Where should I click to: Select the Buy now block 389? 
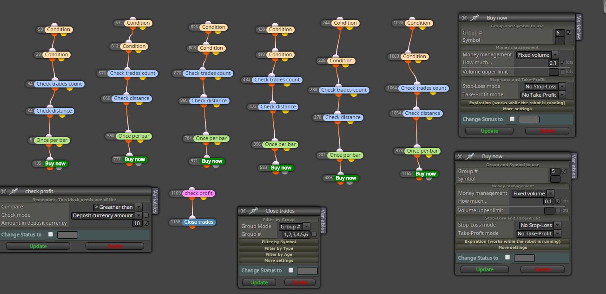[x=346, y=178]
